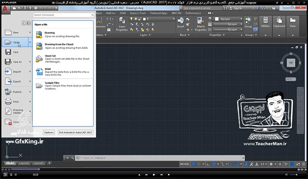The image size is (308, 179).
Task: Switch to Layout1 tab
Action: point(24,163)
